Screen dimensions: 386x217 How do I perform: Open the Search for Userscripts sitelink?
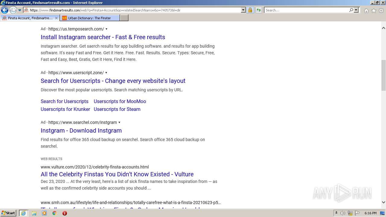(65, 101)
